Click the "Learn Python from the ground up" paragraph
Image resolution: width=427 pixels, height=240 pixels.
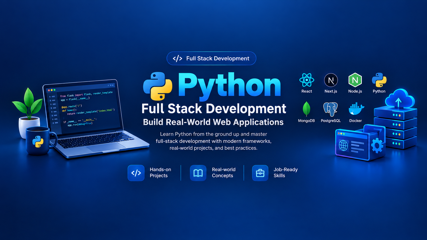pyautogui.click(x=213, y=141)
